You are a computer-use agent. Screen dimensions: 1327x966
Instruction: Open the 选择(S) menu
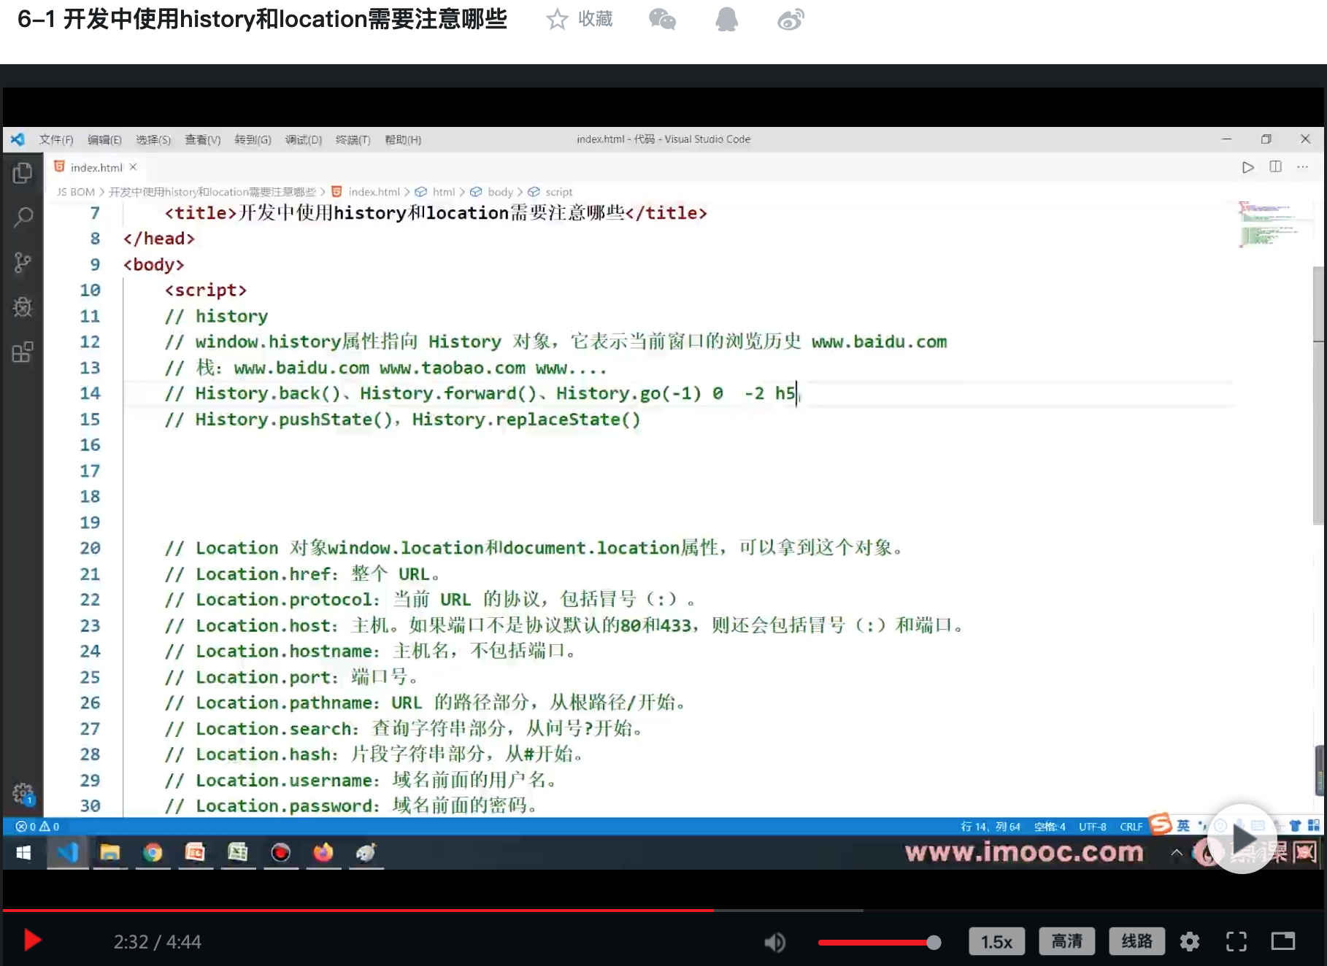click(153, 139)
